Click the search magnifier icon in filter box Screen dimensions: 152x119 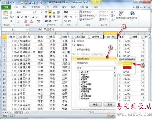click(114, 68)
